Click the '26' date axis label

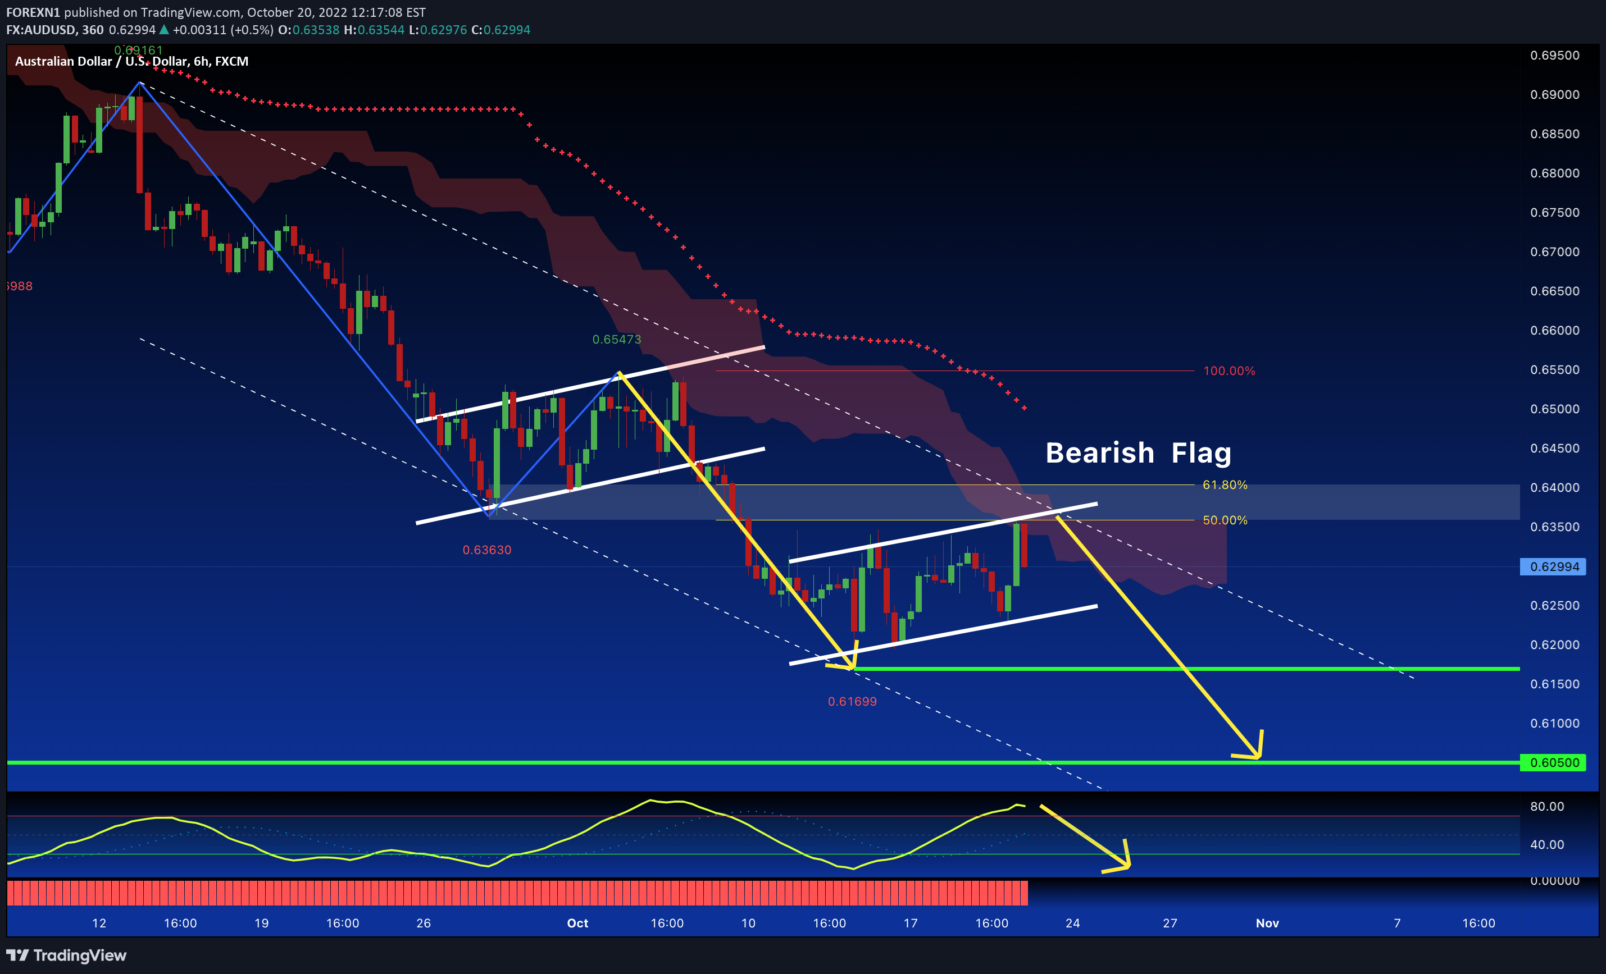coord(424,923)
